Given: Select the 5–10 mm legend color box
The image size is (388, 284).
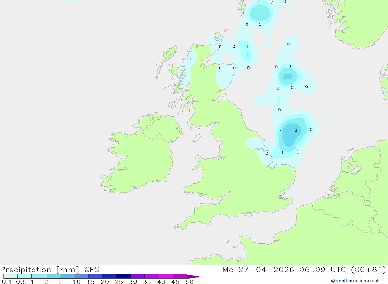Looking at the screenshot, I should (x=67, y=276).
